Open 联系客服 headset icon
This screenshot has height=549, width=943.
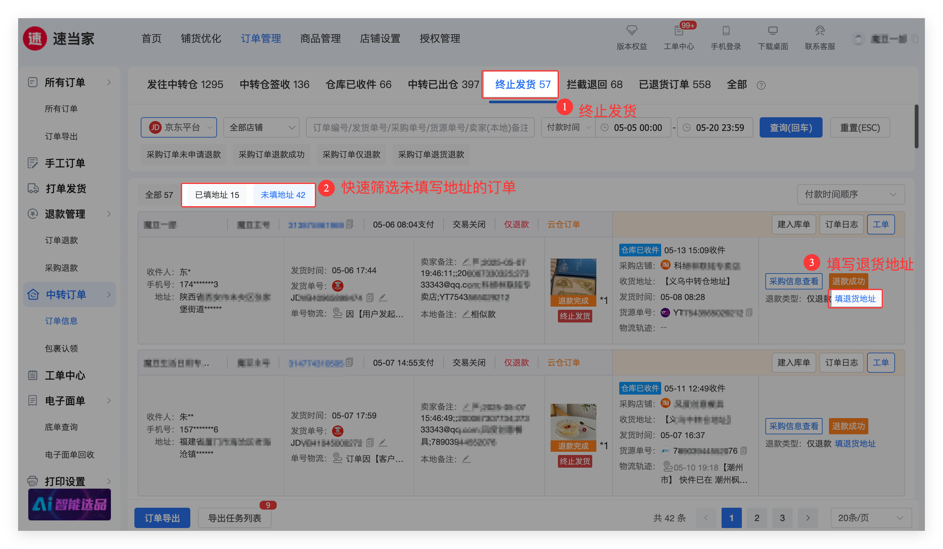[x=820, y=30]
